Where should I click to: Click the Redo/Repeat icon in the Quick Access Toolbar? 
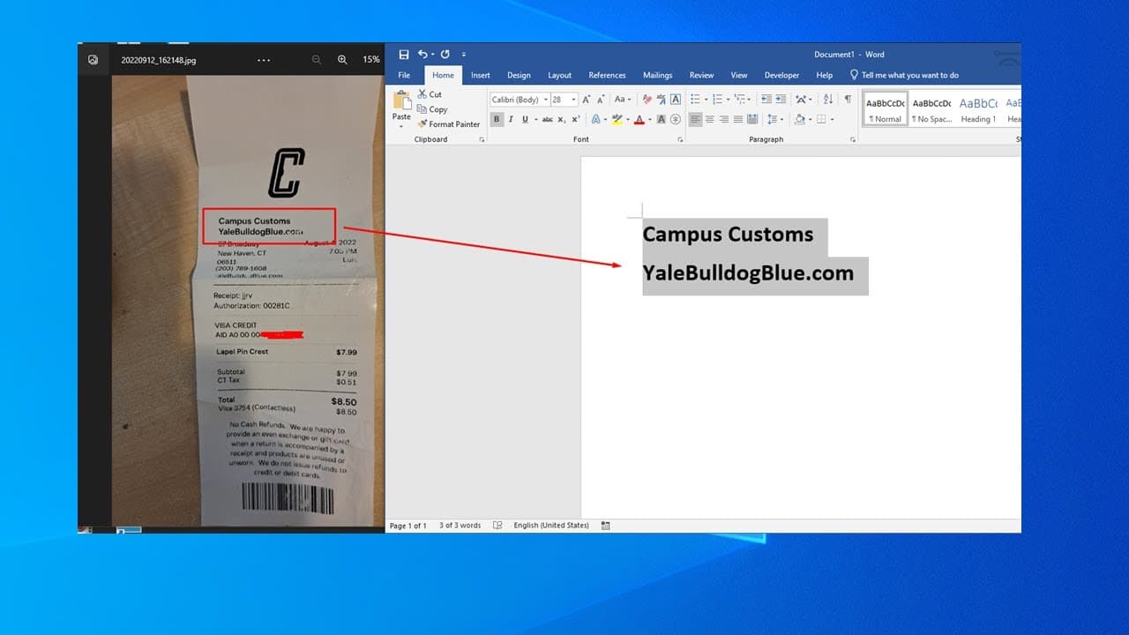coord(445,55)
